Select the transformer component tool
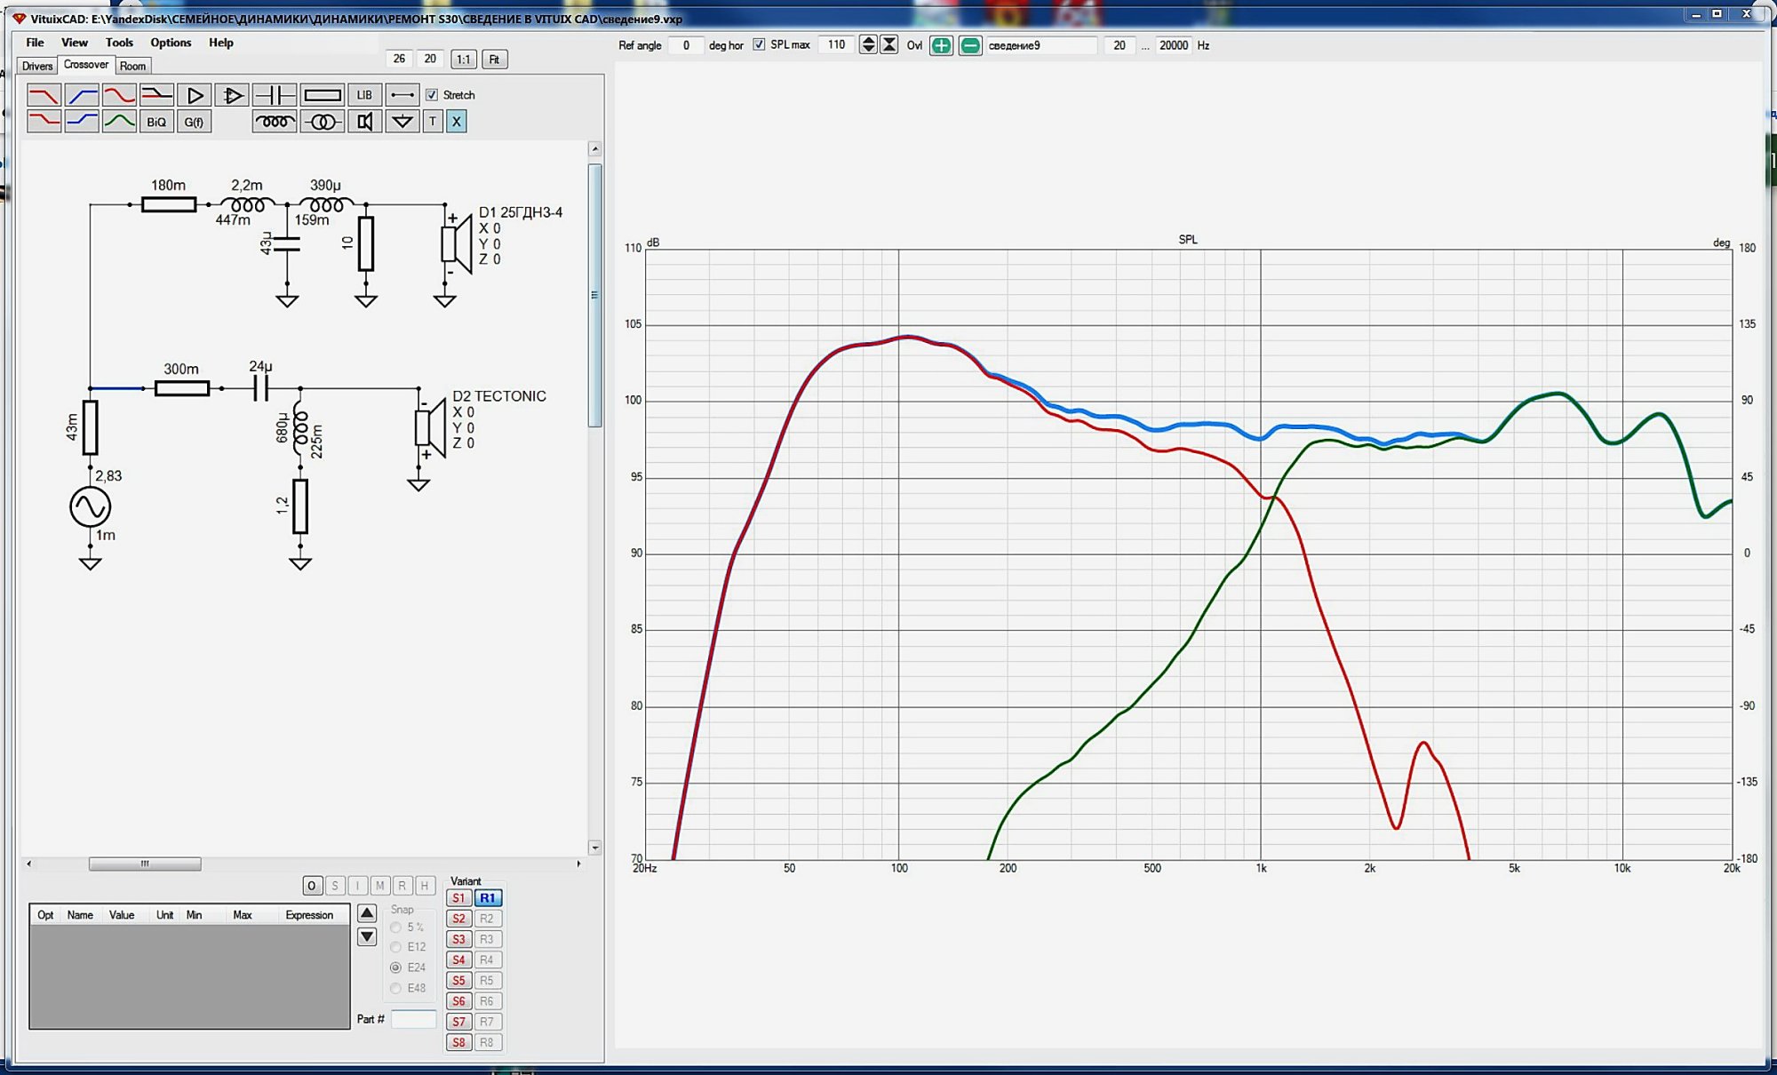This screenshot has width=1777, height=1075. pos(322,122)
